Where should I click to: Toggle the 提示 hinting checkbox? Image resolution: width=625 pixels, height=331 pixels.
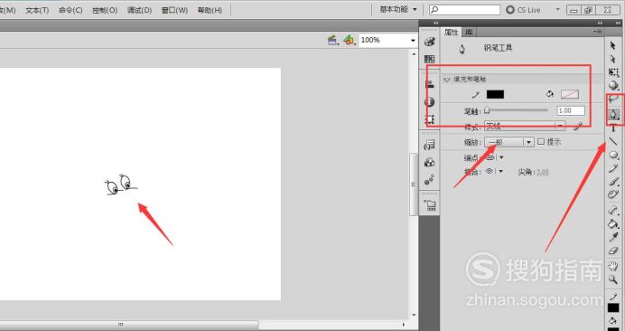(x=541, y=141)
